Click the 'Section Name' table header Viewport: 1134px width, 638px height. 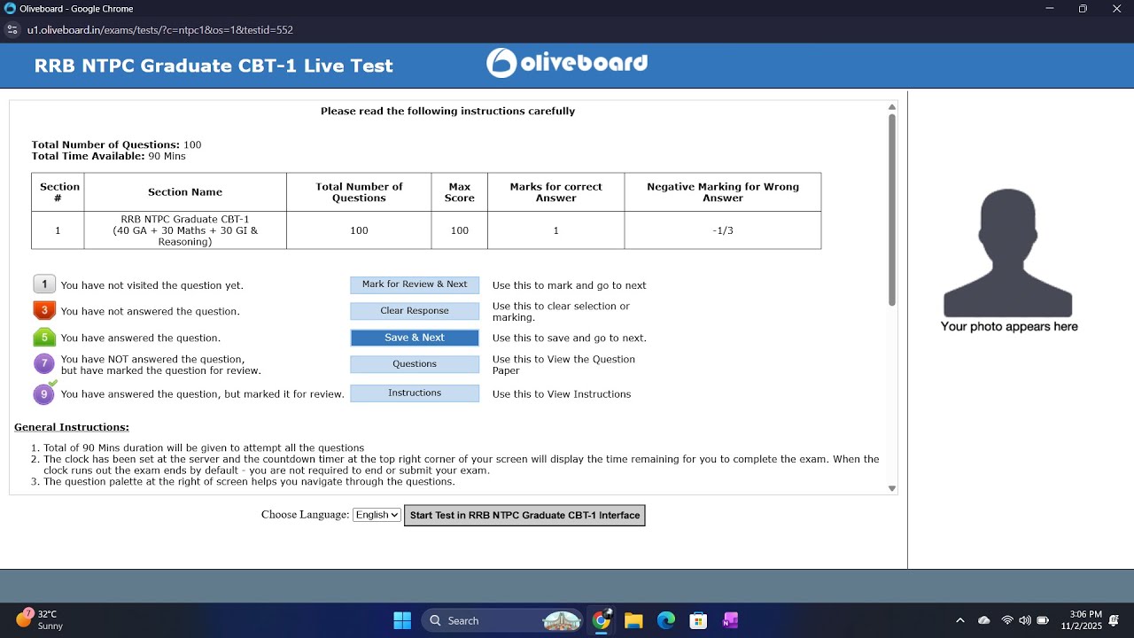[185, 192]
